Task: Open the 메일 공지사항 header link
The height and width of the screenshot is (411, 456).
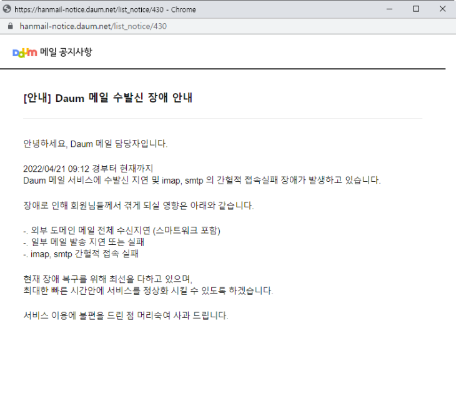Action: tap(66, 52)
